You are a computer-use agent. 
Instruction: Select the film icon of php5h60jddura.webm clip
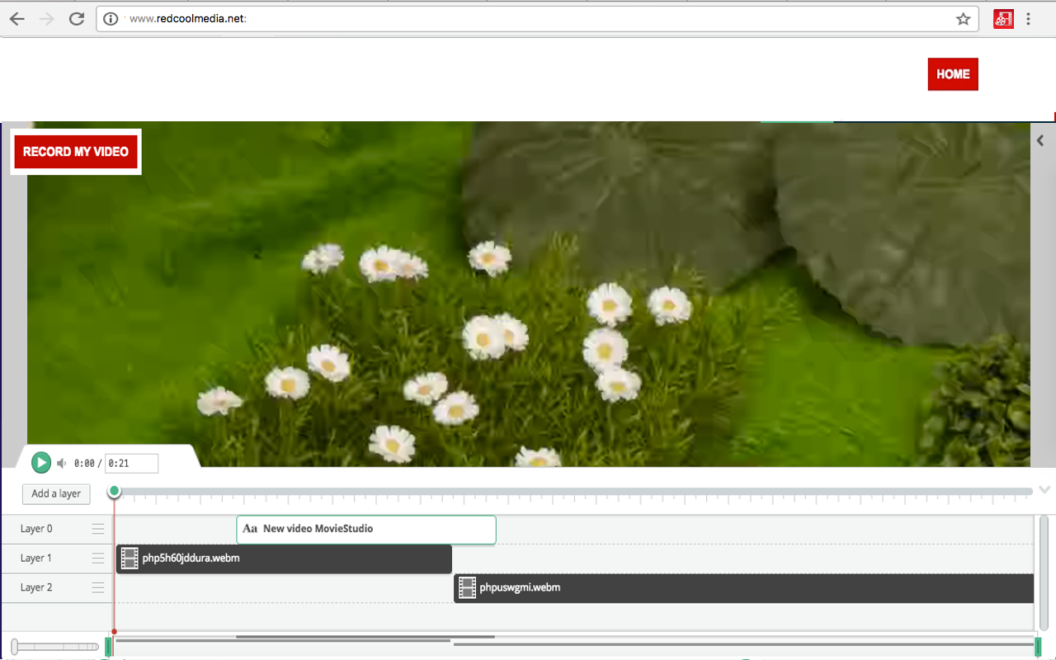click(130, 559)
